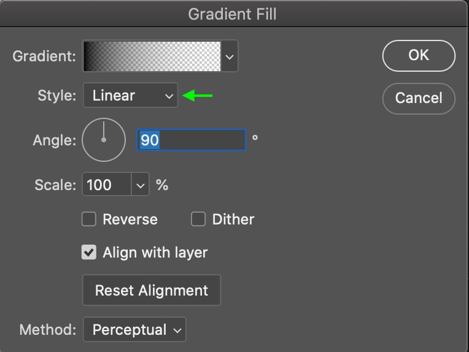Open the gradient picker dropdown arrow
469x352 pixels.
[x=230, y=56]
